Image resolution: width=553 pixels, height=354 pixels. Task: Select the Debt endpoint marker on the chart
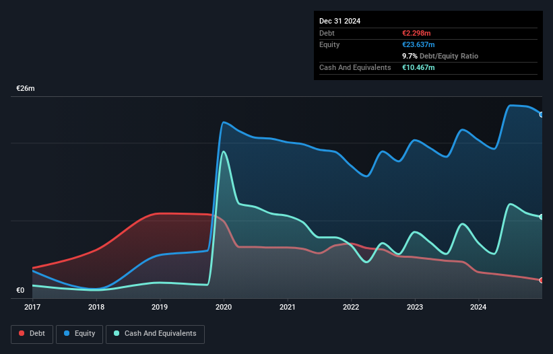coord(542,281)
